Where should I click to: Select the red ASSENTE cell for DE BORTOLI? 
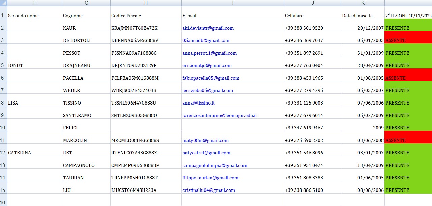pyautogui.click(x=408, y=37)
